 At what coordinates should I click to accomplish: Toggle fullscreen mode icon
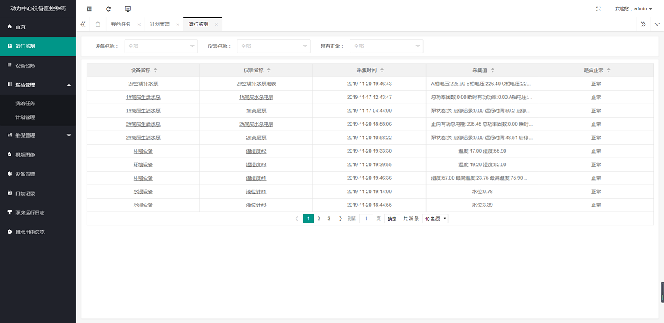tap(598, 9)
